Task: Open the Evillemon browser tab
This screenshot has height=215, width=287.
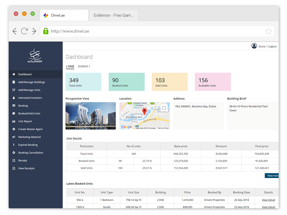Action: coord(114,15)
